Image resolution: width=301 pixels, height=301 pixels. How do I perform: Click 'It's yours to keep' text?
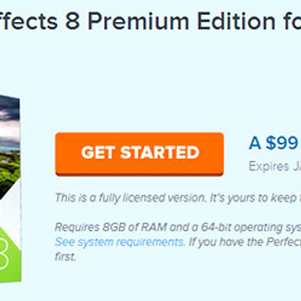[x=253, y=198]
